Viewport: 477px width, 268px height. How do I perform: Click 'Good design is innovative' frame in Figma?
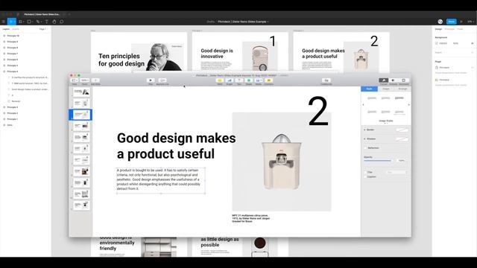[240, 52]
